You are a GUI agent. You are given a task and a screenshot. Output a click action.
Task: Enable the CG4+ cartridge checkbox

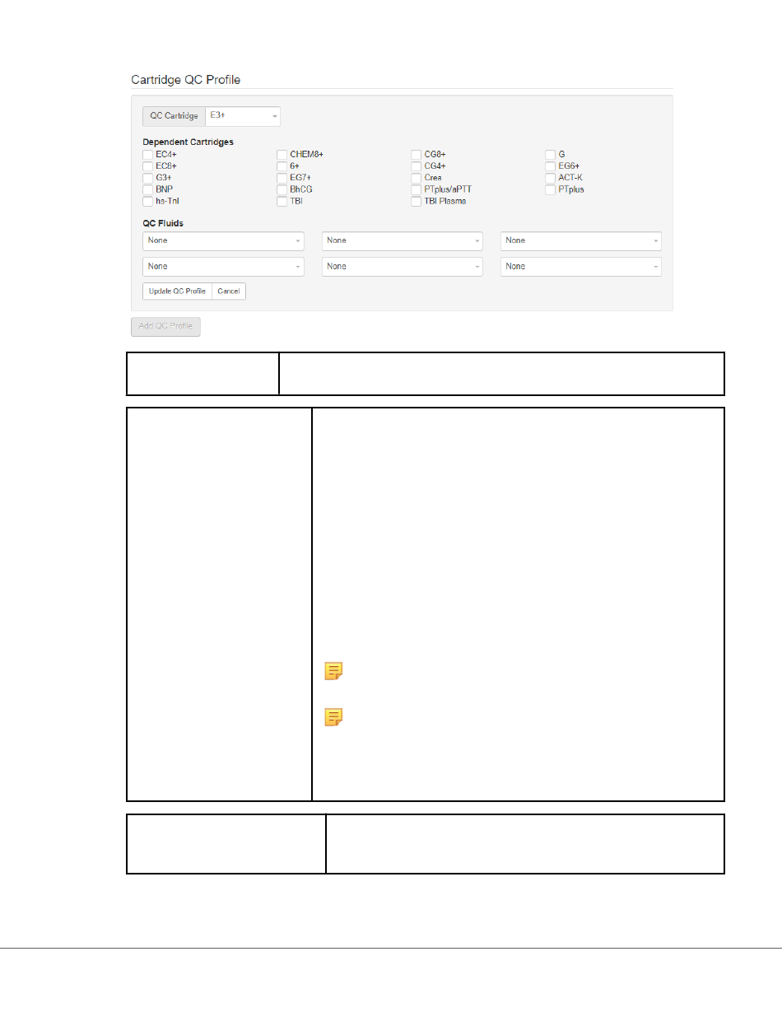coord(417,166)
